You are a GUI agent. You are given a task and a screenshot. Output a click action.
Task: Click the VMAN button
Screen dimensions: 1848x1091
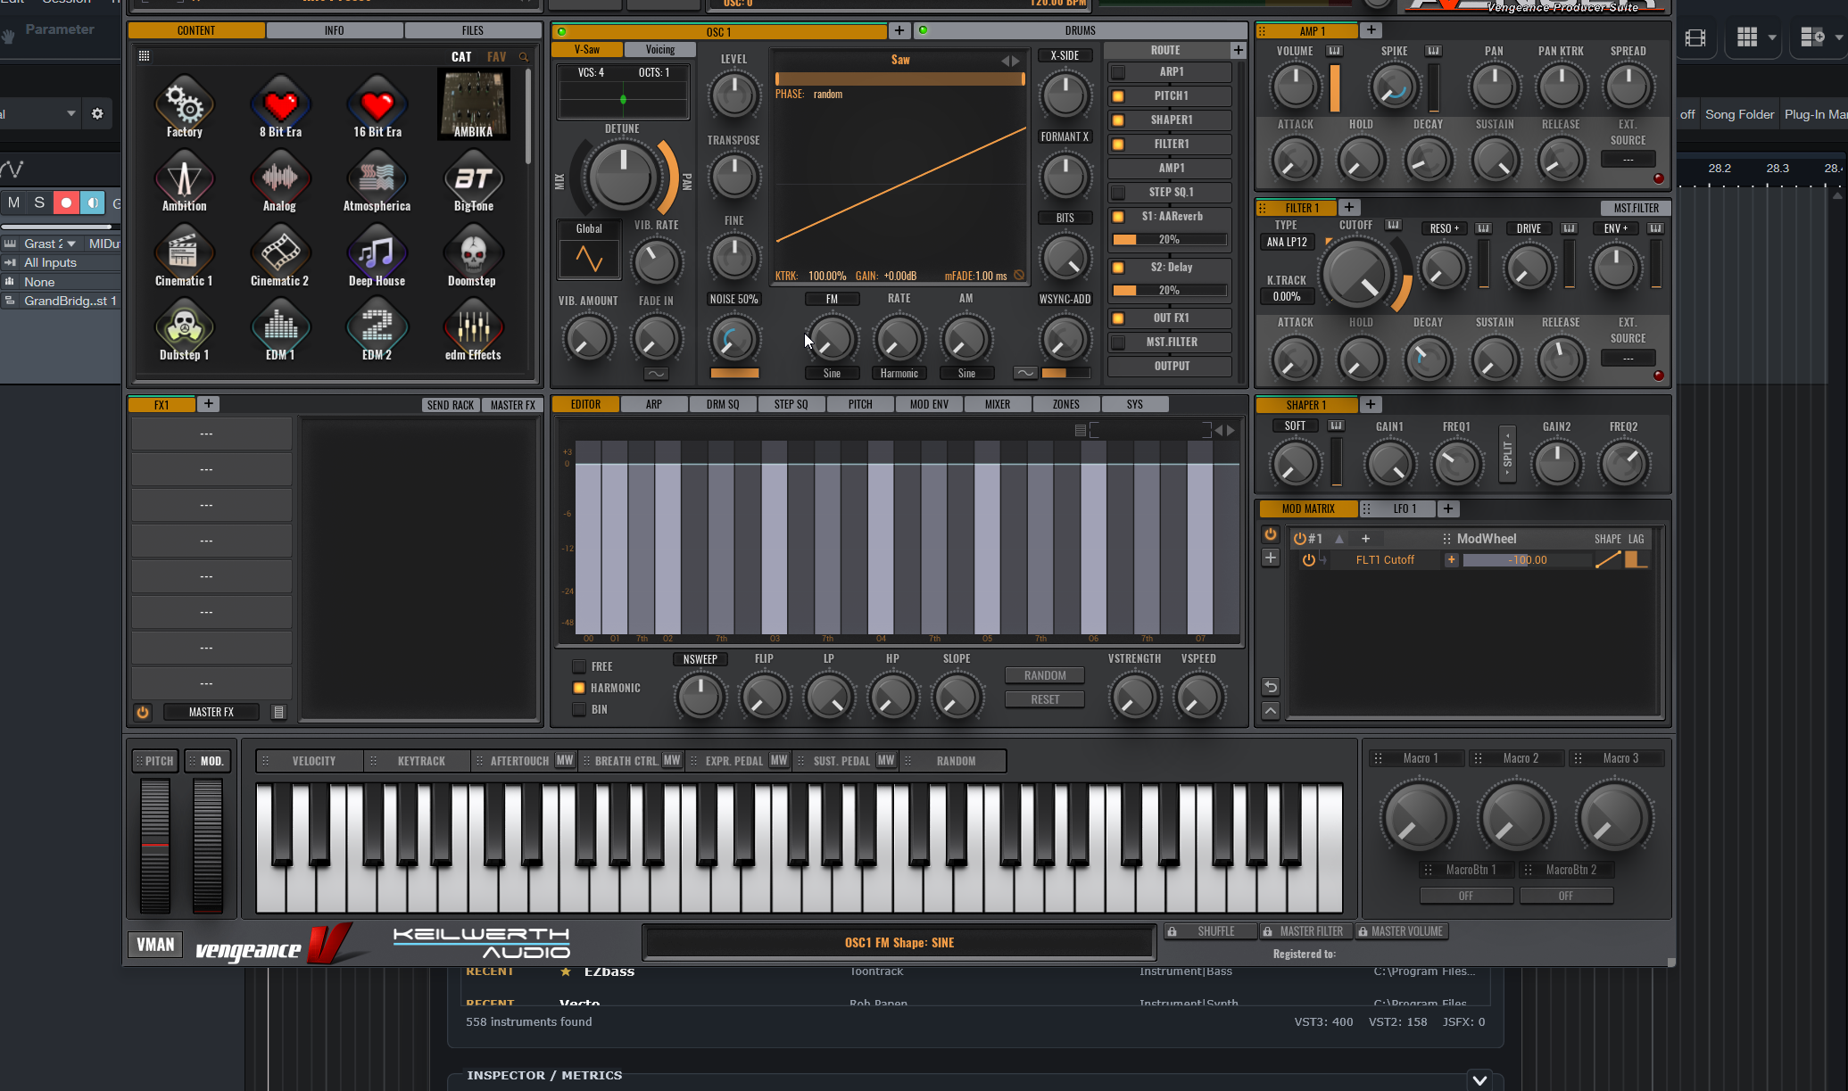155,945
